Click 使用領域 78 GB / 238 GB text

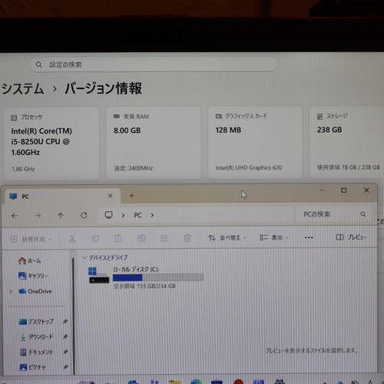(348, 167)
